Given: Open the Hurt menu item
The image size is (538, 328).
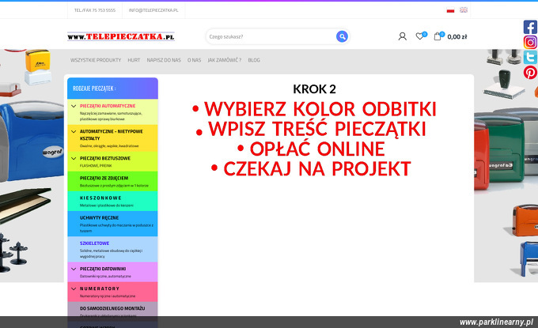Looking at the screenshot, I should click(134, 60).
